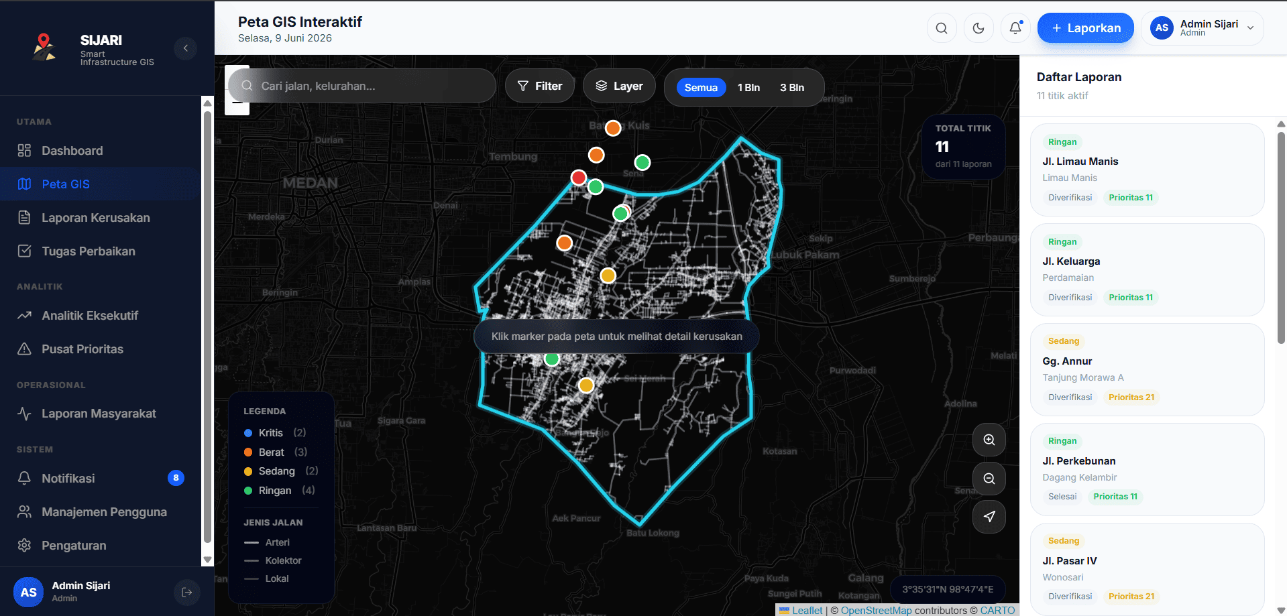The width and height of the screenshot is (1287, 616).
Task: Open Analitik Eksekutif page
Action: (x=101, y=316)
